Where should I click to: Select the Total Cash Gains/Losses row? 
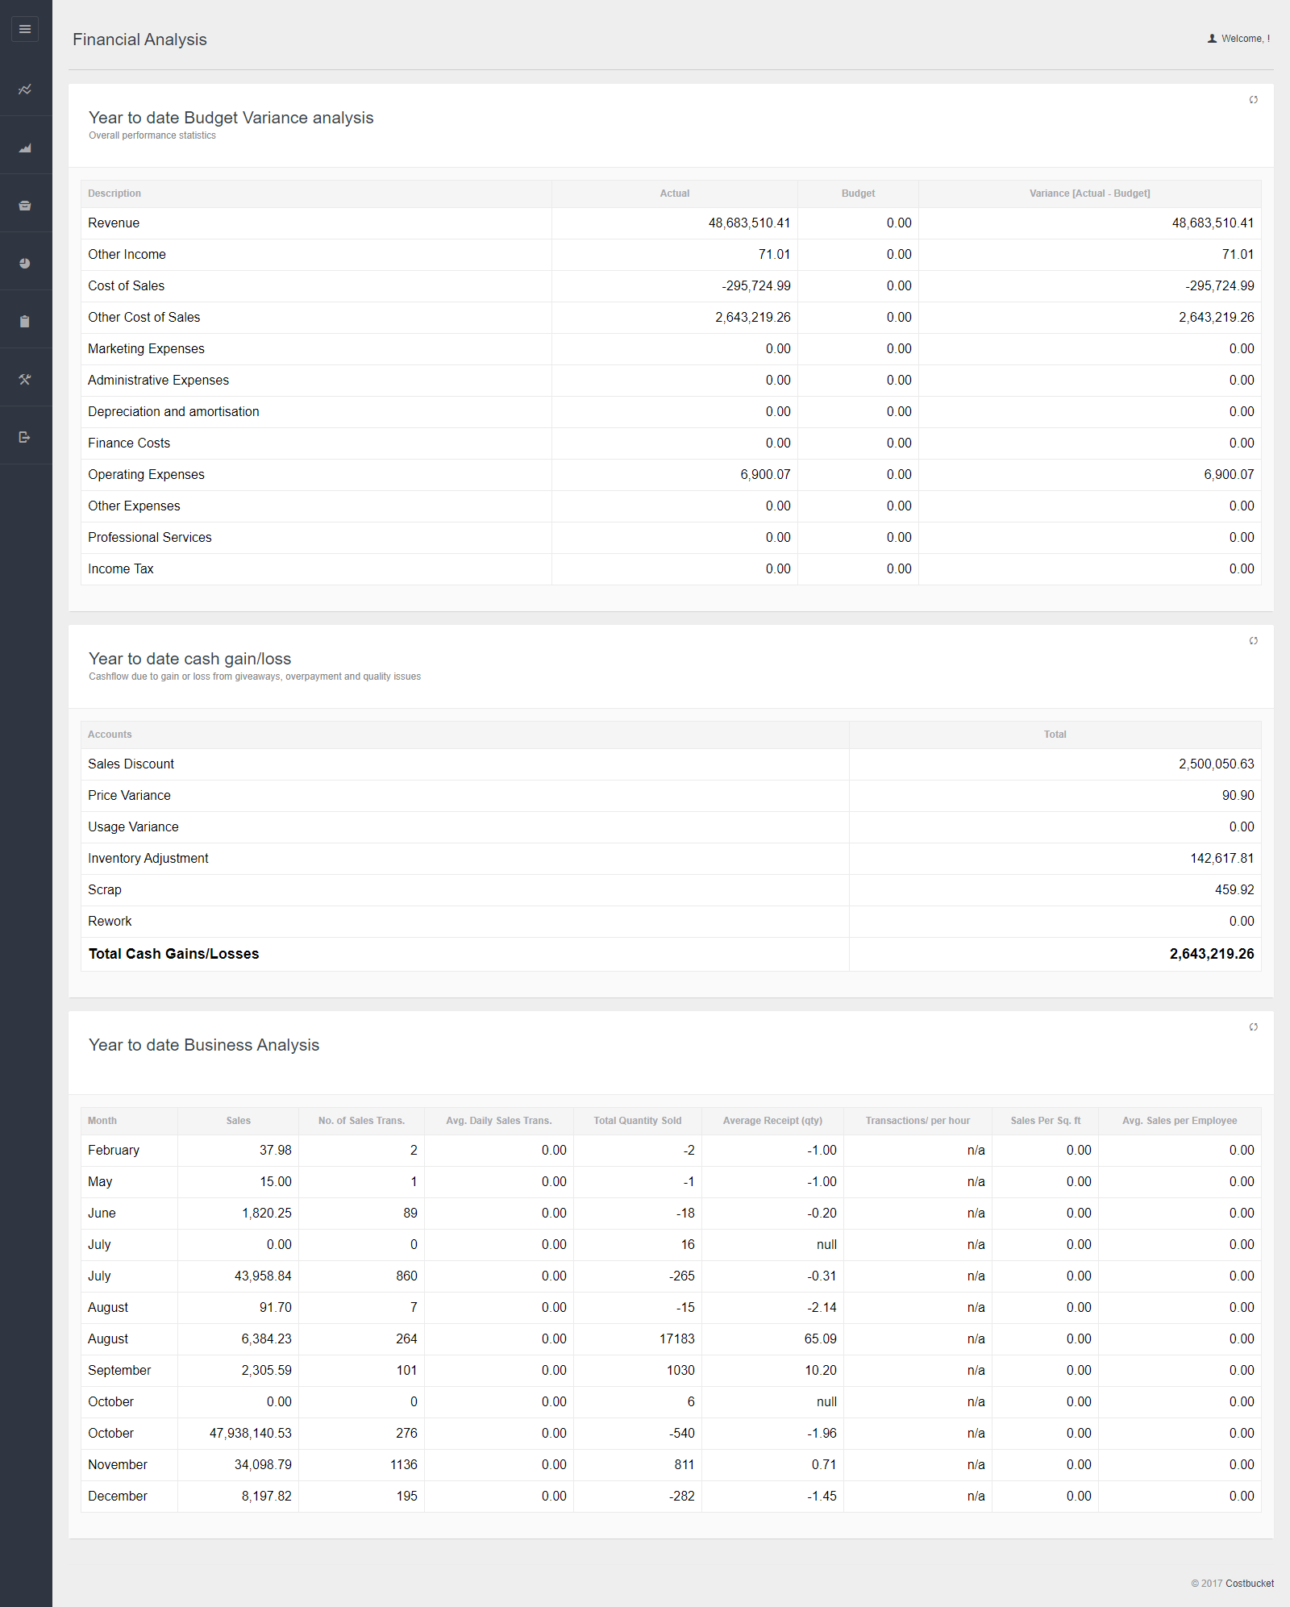671,954
